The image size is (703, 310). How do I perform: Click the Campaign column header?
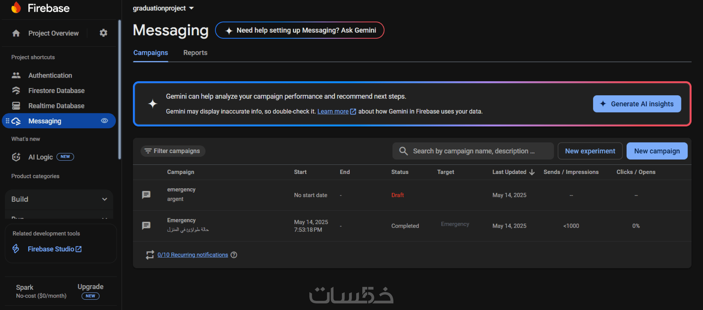point(180,172)
